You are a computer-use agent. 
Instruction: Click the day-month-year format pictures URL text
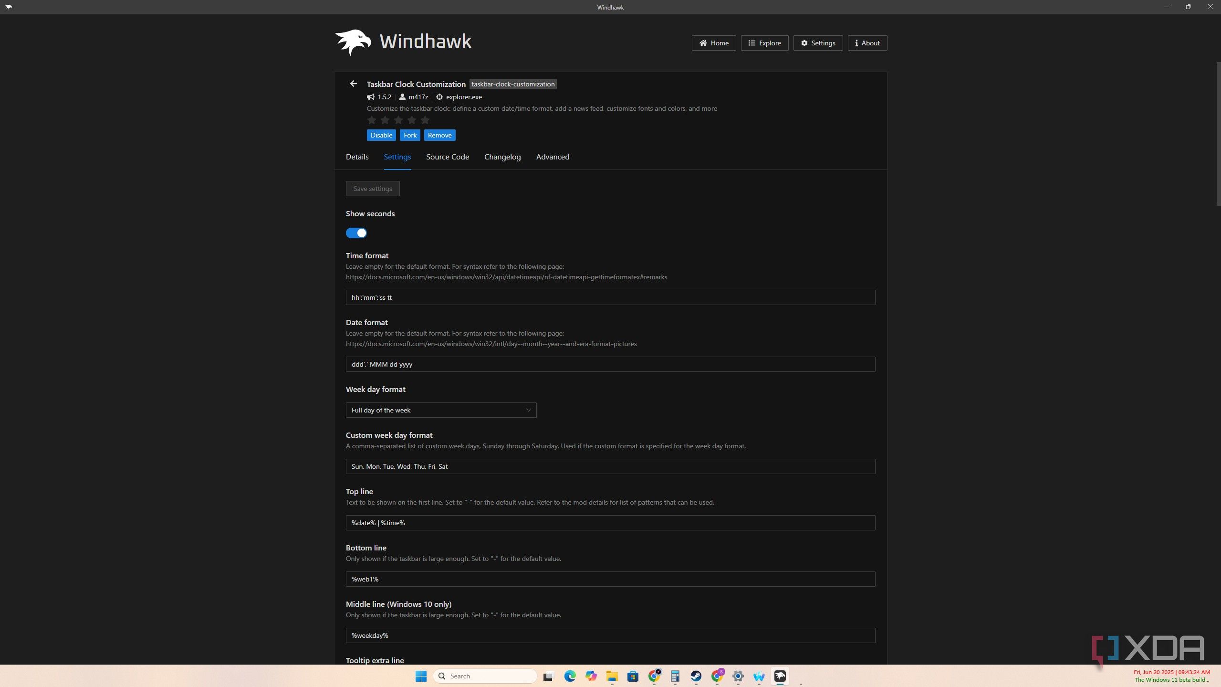(491, 344)
